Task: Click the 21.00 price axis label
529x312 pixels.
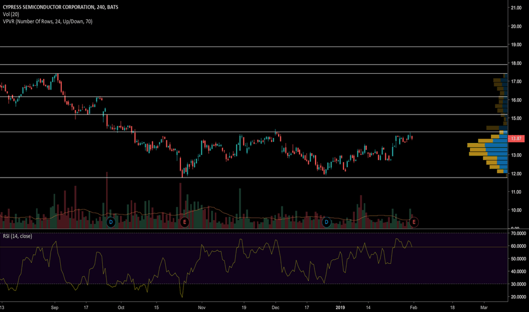Action: coord(516,8)
